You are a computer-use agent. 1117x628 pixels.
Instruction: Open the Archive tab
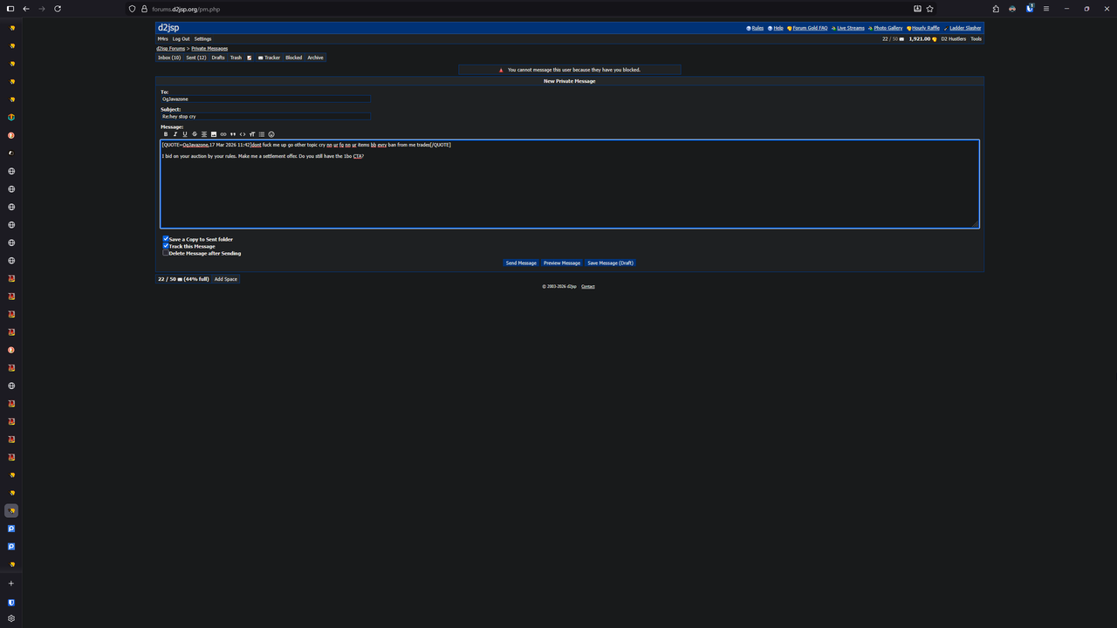tap(315, 58)
